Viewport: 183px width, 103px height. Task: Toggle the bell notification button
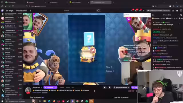click(110, 87)
